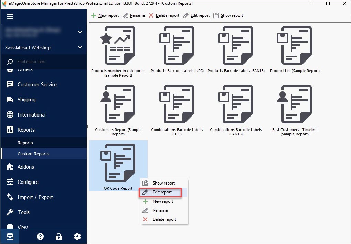The width and height of the screenshot is (351, 244).
Task: Click the Import / Export arrows icon
Action: pyautogui.click(x=10, y=197)
